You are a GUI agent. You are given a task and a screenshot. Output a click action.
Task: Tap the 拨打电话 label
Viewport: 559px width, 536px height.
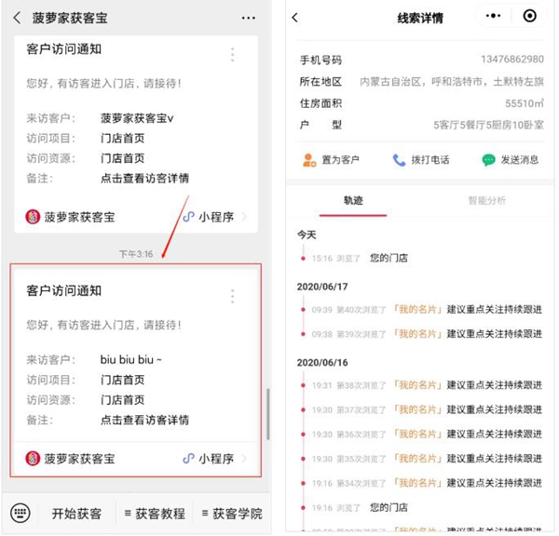[430, 160]
